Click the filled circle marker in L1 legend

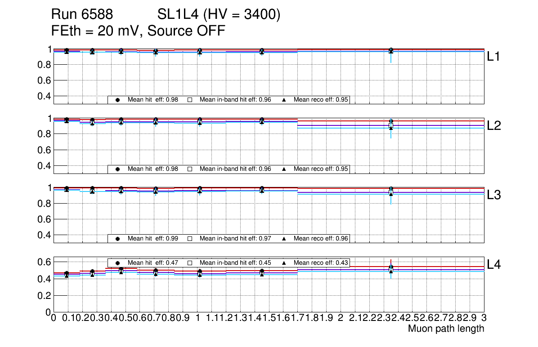click(117, 100)
